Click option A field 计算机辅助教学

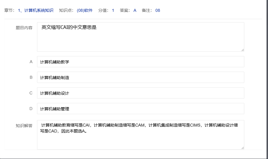pos(140,62)
